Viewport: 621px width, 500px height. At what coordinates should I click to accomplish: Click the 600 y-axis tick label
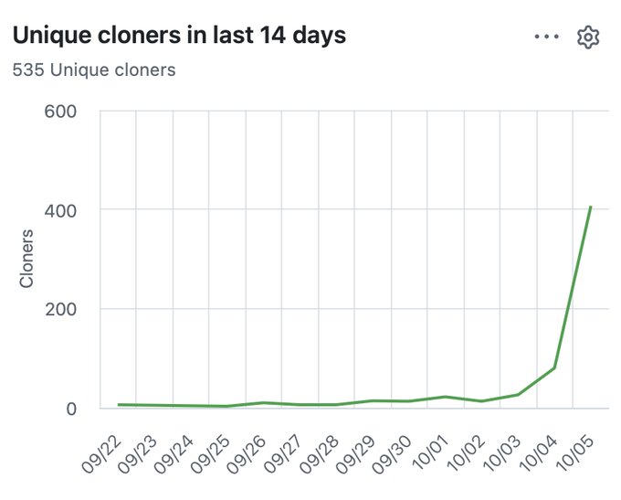point(60,112)
